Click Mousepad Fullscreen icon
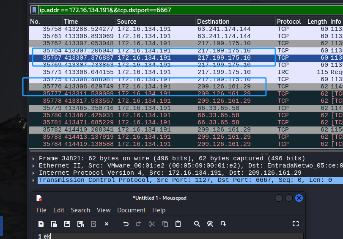Screen dimensions: 343x239 click(296, 224)
